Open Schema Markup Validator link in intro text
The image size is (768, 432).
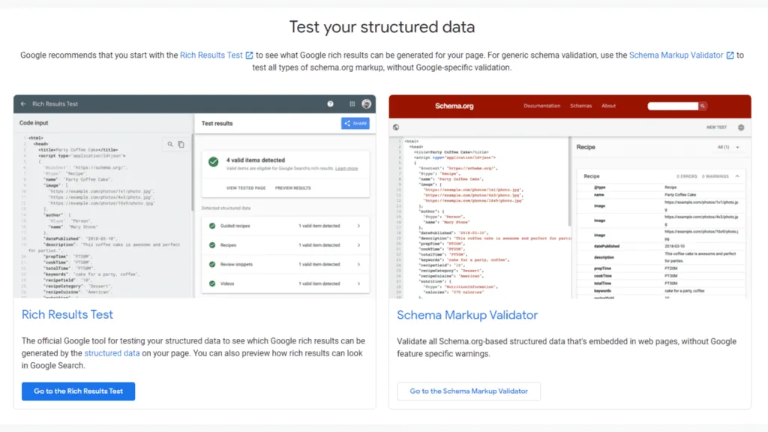(x=676, y=55)
